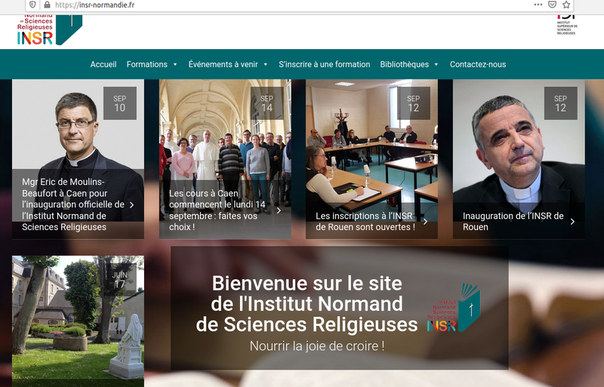Click the arrow on Les cours à Caen card

point(279,210)
